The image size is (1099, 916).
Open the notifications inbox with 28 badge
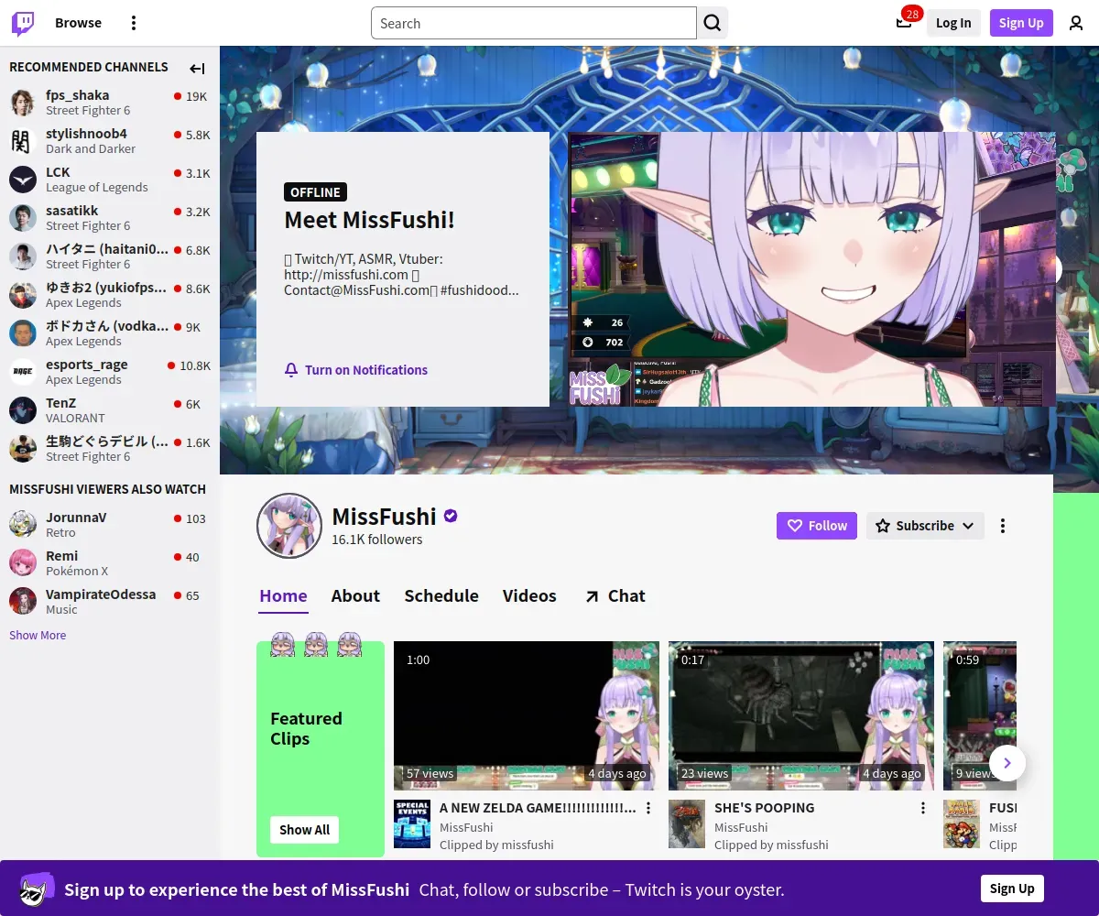pos(904,23)
